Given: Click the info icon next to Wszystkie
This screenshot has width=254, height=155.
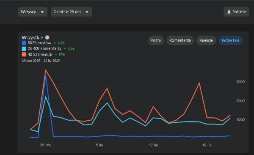Looking at the screenshot, I should pos(47,37).
